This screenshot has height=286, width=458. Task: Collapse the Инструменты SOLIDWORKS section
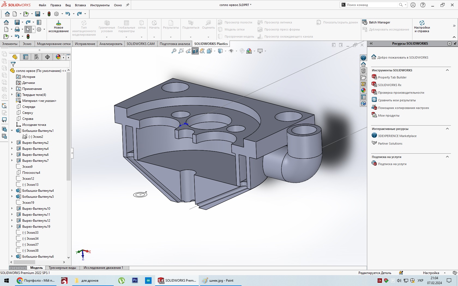coord(447,70)
